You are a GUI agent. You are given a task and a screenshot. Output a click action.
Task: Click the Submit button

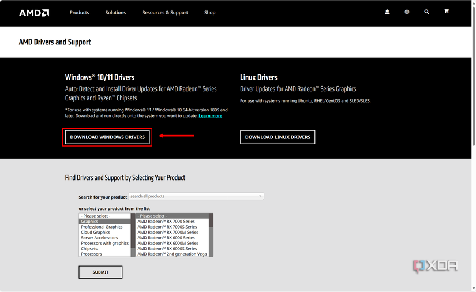click(100, 272)
